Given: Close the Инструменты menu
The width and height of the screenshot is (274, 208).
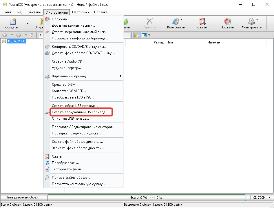Looking at the screenshot, I should (56, 12).
